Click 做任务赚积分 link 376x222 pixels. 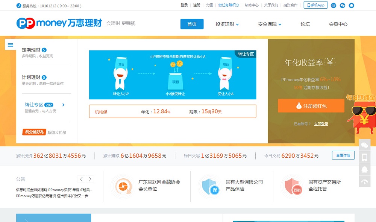click(x=229, y=5)
